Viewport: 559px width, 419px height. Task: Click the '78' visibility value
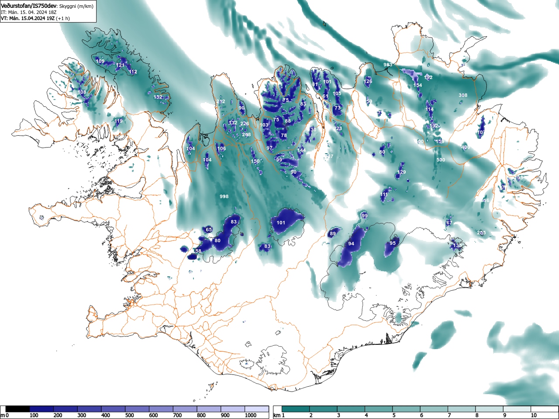[284, 135]
